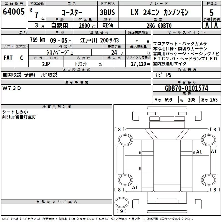Select the exterior color シロ/ベージュ
The width and height of the screenshot is (222, 222).
pyautogui.click(x=60, y=52)
